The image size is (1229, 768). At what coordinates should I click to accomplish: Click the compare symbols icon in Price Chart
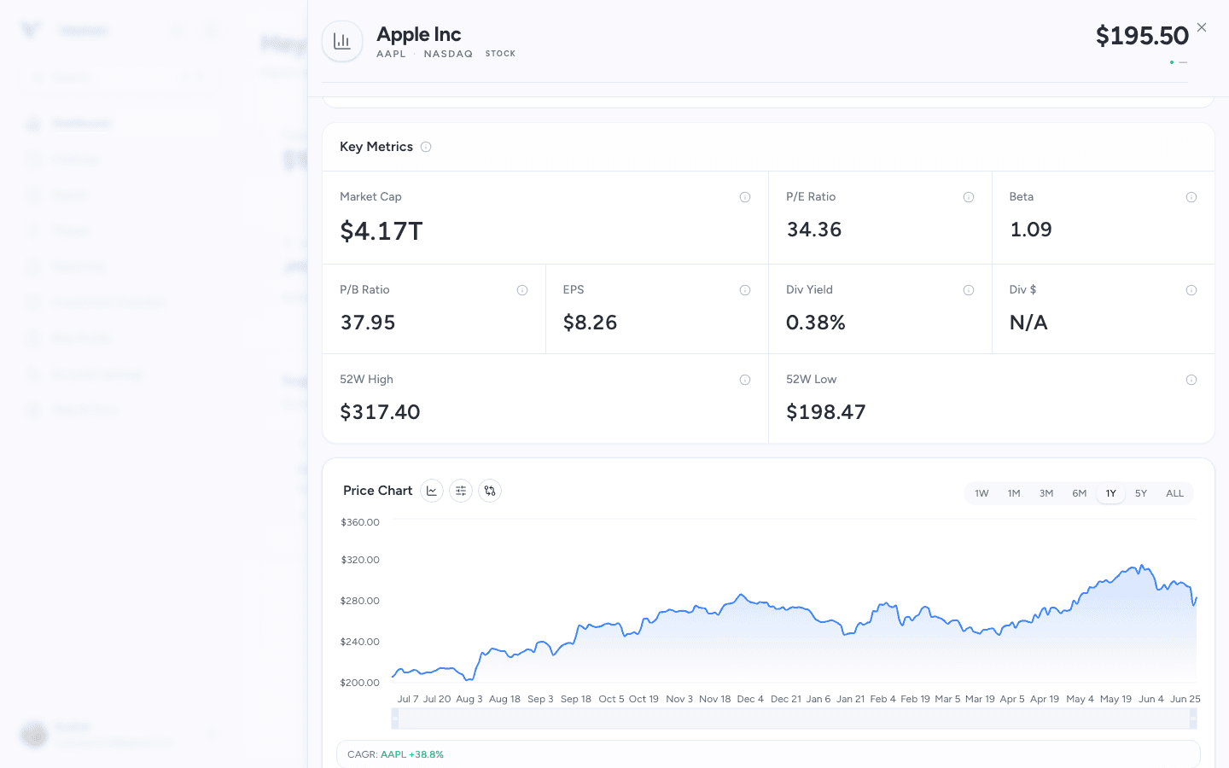click(x=490, y=491)
